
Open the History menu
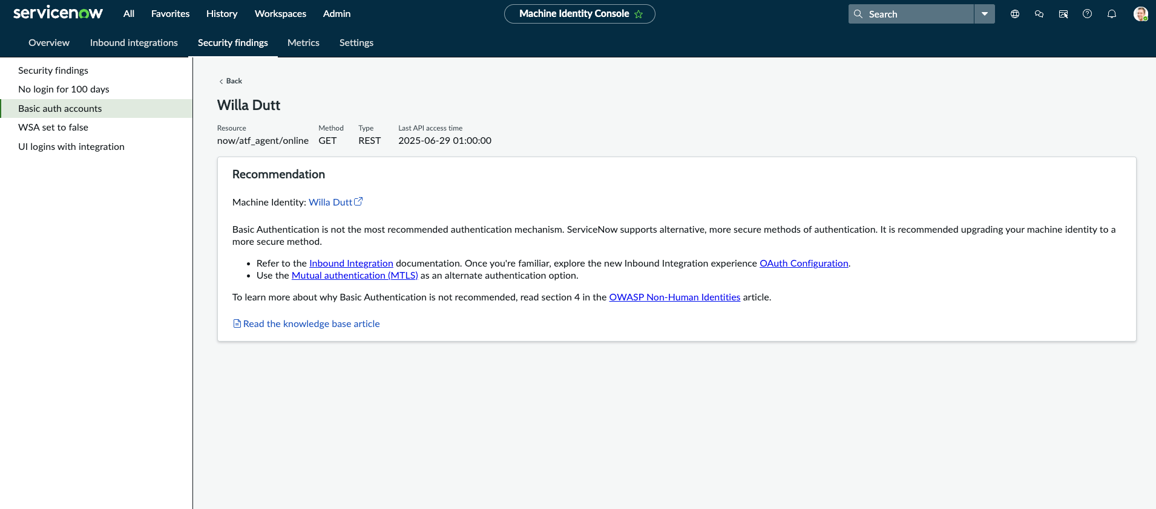[222, 13]
